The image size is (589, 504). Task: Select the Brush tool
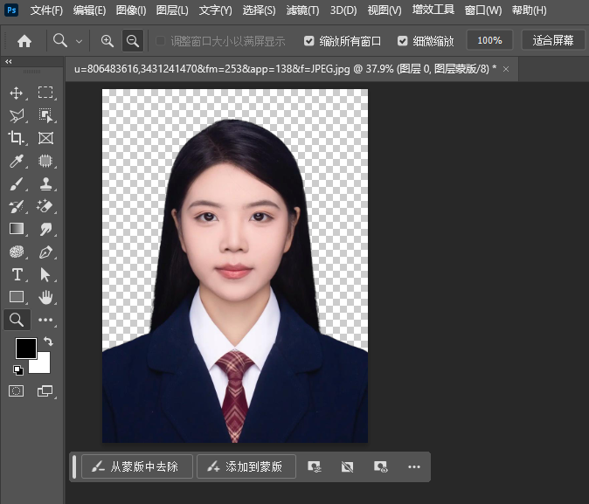16,183
